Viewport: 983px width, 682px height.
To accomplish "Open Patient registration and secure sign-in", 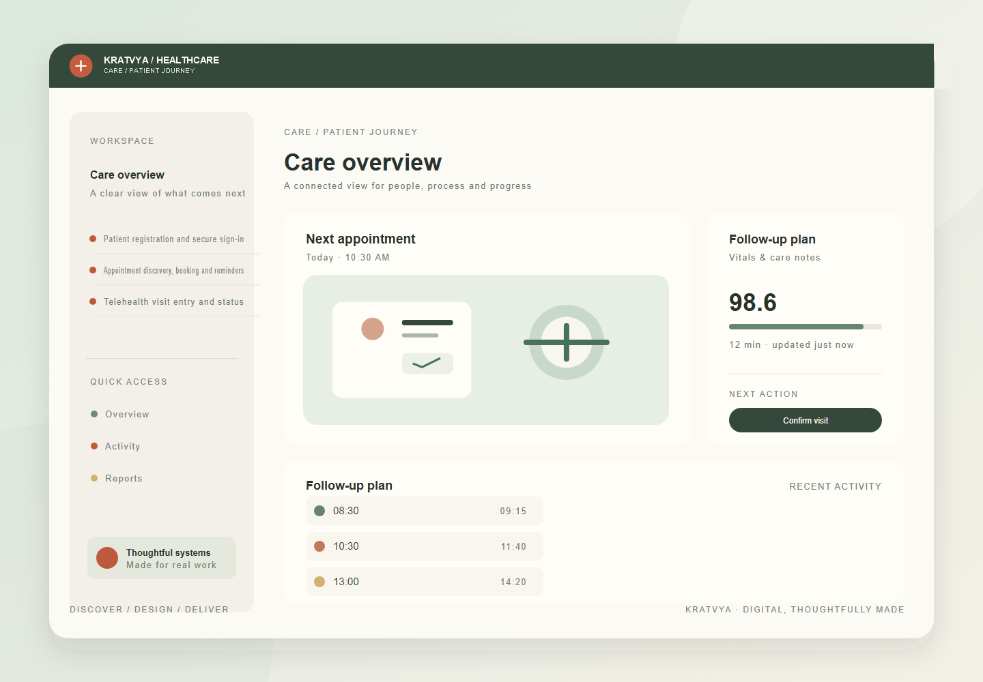I will tap(168, 239).
